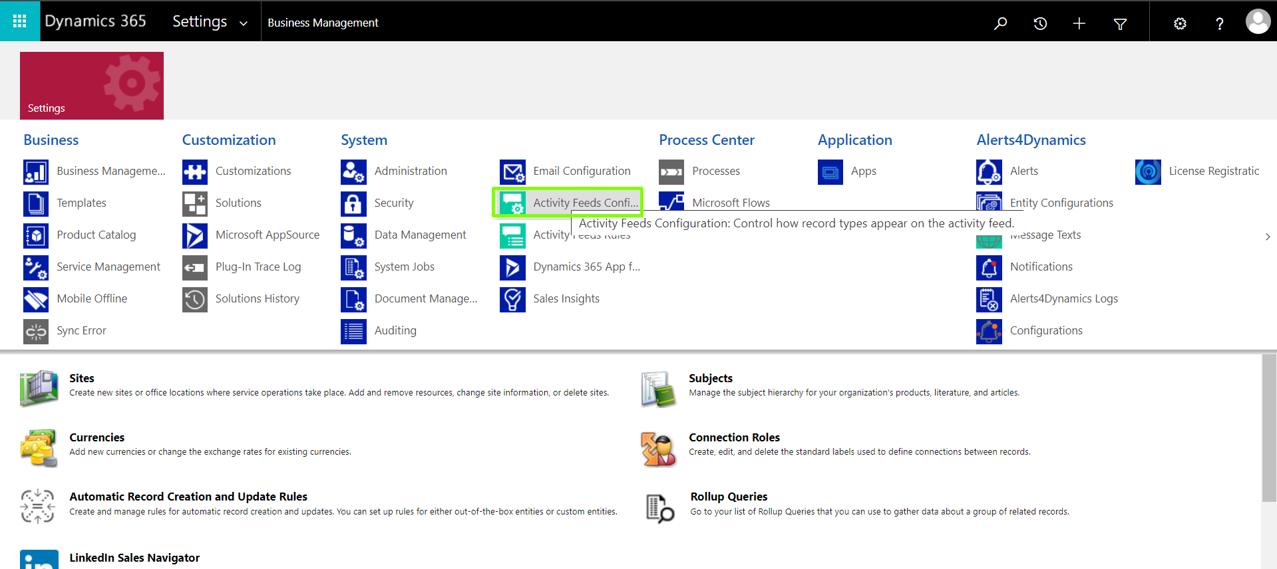Click the red Settings tile
The width and height of the screenshot is (1277, 569).
(92, 86)
